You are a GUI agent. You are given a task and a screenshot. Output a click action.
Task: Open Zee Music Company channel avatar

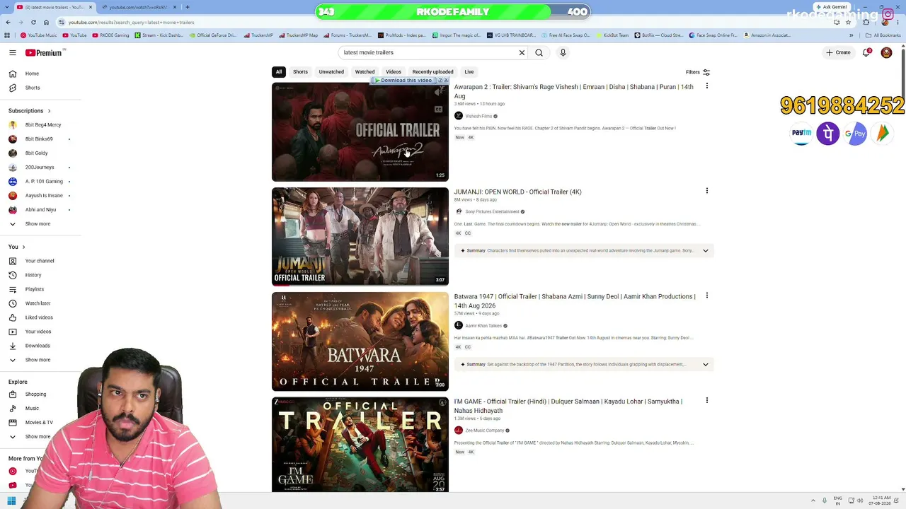pos(458,430)
